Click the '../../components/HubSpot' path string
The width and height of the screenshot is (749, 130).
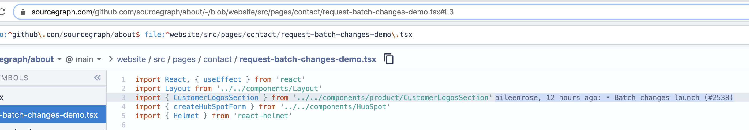pos(335,107)
